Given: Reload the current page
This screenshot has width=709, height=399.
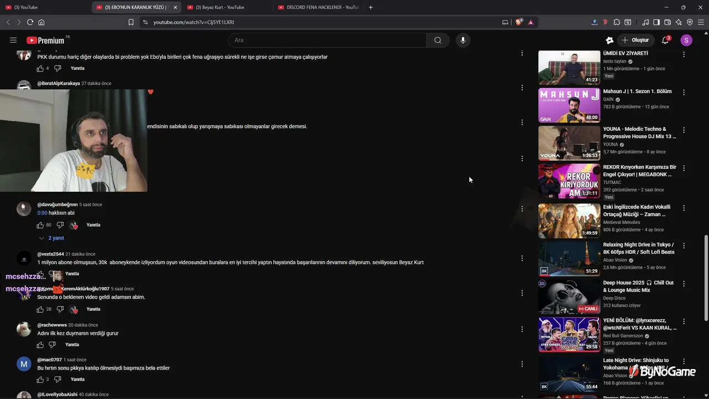Looking at the screenshot, I should click(30, 22).
